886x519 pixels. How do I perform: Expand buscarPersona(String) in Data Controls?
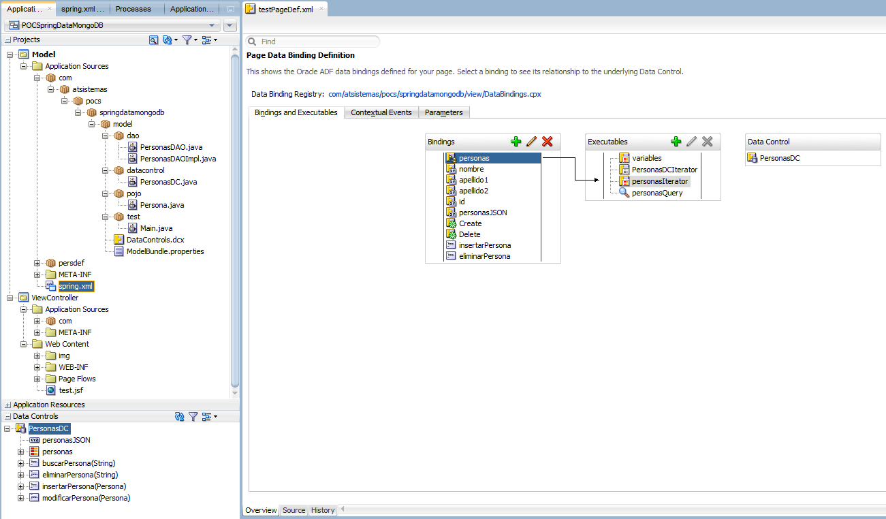pos(21,463)
